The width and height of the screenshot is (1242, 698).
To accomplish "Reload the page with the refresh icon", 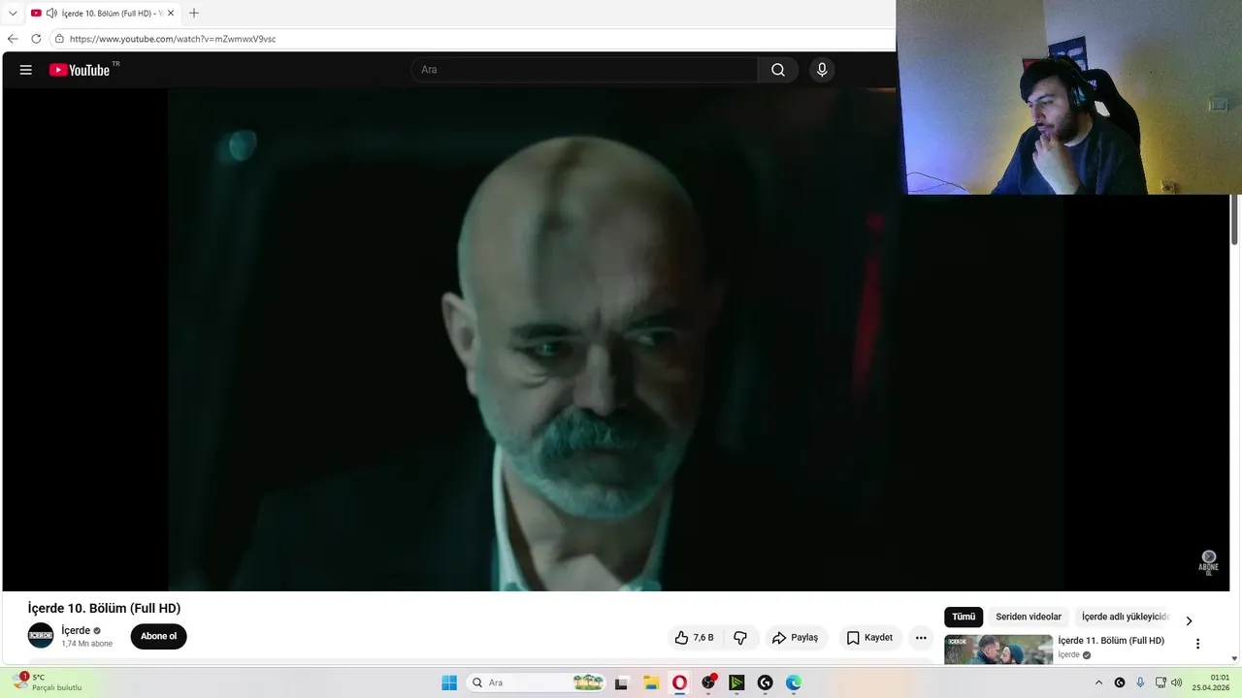I will pos(36,39).
